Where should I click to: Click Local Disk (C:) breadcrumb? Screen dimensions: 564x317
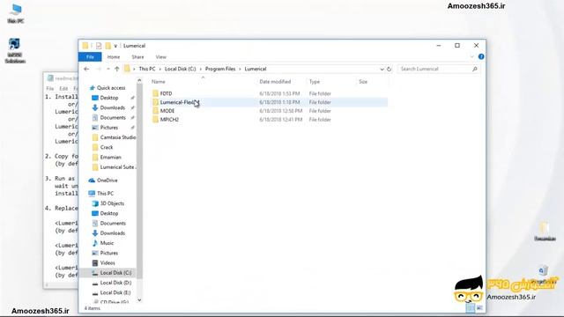pos(180,69)
